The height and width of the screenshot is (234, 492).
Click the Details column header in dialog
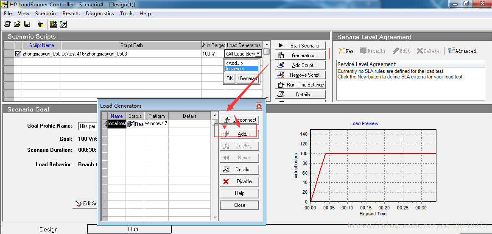[190, 116]
